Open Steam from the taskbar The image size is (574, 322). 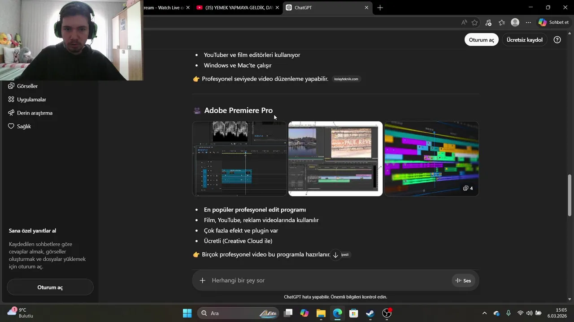[370, 313]
